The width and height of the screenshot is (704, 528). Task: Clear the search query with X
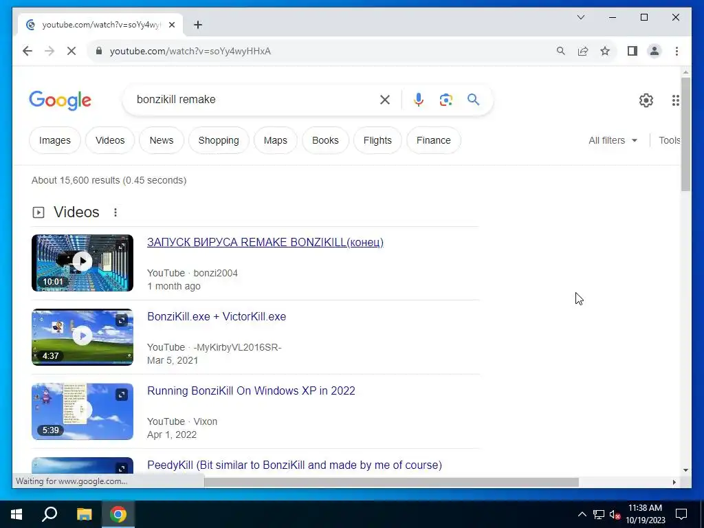tap(385, 100)
